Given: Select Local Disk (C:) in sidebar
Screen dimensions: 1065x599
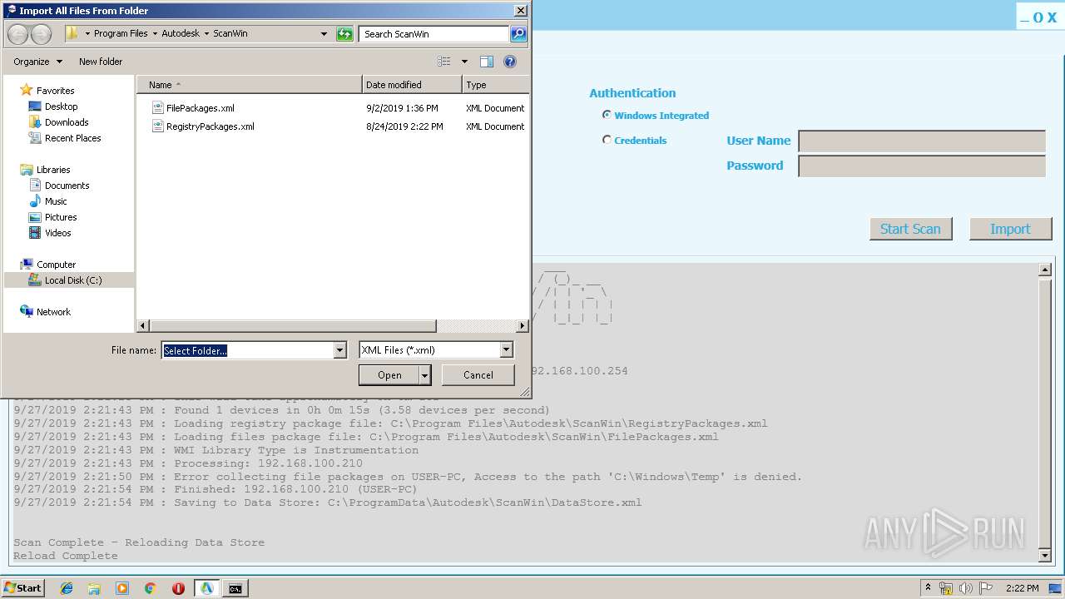Looking at the screenshot, I should [69, 280].
